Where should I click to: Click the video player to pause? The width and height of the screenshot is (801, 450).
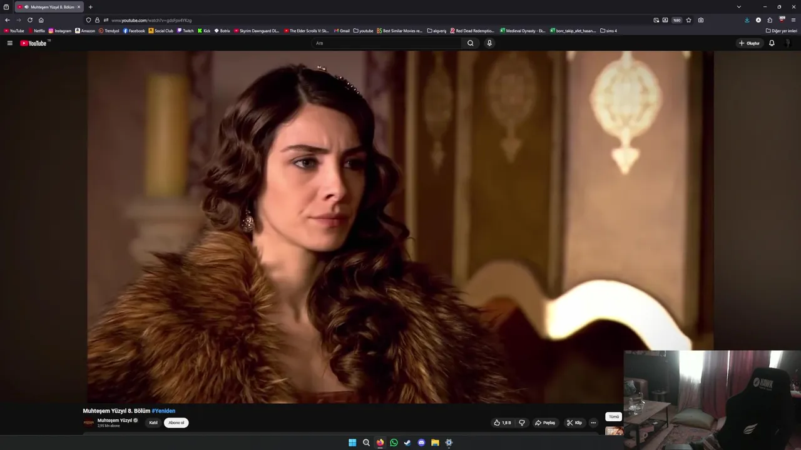tap(400, 226)
